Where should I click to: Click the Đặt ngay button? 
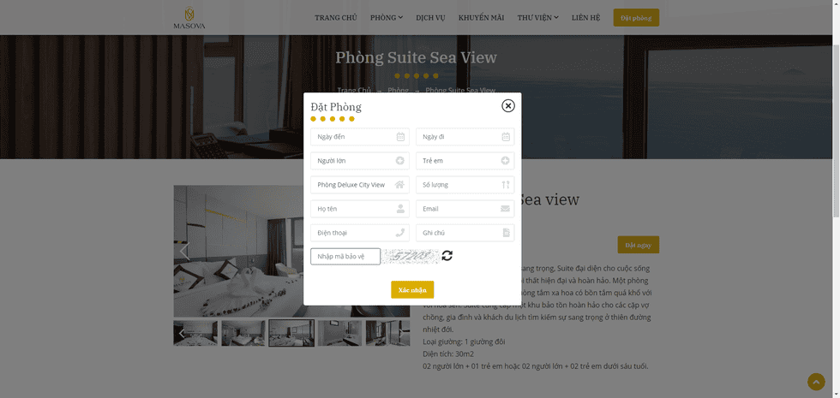pyautogui.click(x=638, y=245)
